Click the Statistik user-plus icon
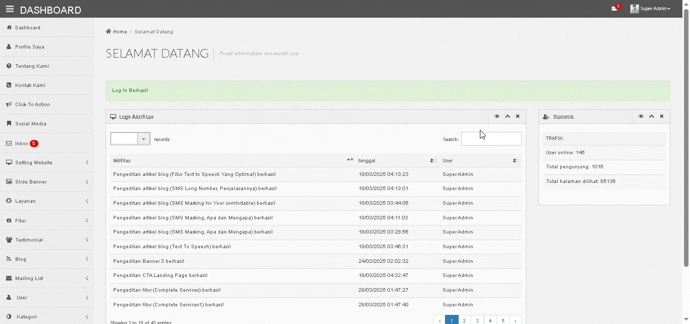Image resolution: width=690 pixels, height=324 pixels. coord(546,117)
